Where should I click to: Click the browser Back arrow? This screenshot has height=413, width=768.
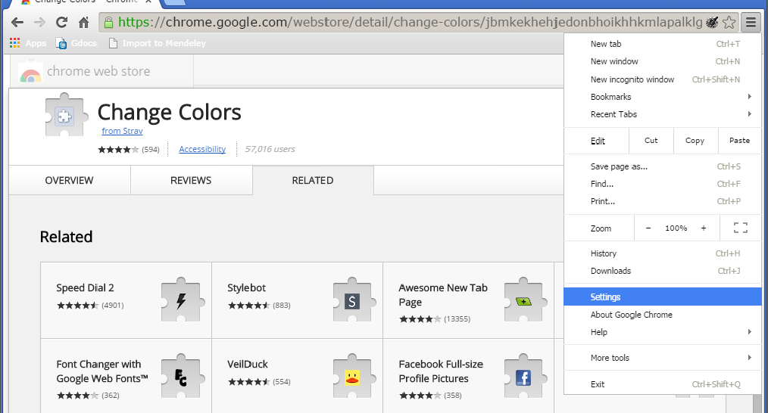pos(17,22)
